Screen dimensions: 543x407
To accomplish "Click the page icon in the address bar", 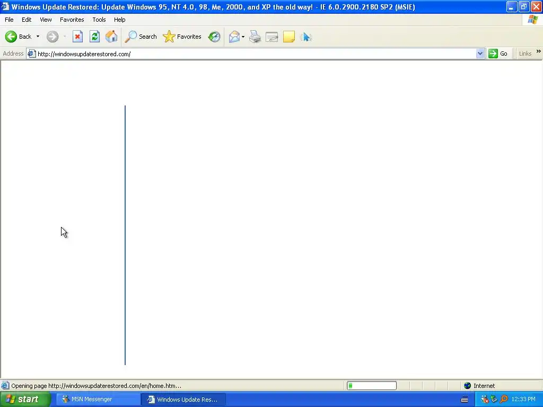I will 31,54.
